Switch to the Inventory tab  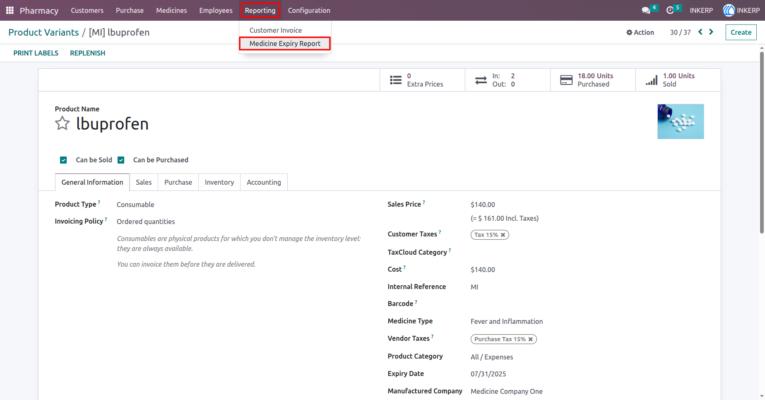tap(219, 182)
